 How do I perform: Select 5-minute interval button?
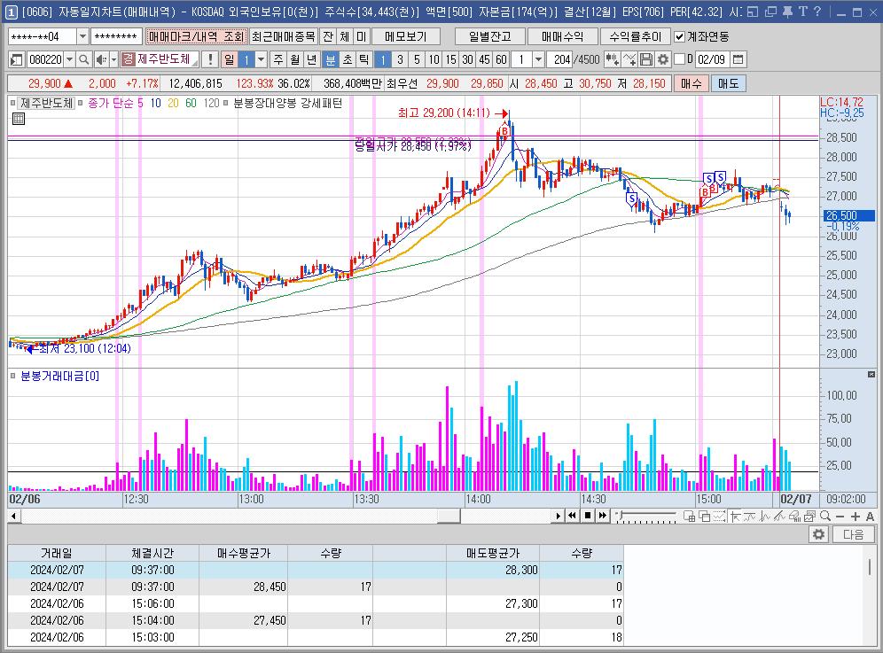coord(417,59)
